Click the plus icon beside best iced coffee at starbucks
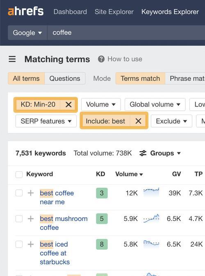The image size is (205, 276). tap(31, 244)
